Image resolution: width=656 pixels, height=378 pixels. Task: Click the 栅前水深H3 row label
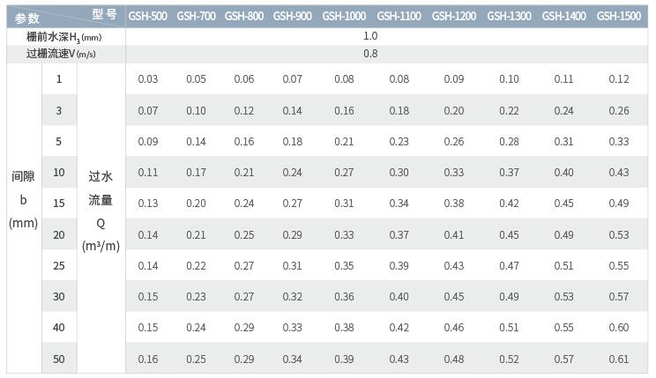[x=64, y=37]
